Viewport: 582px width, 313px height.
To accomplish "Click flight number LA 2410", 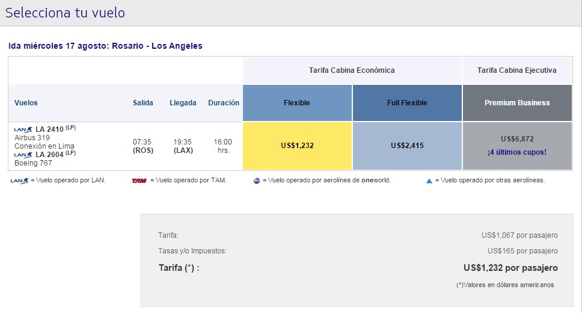I will [49, 129].
